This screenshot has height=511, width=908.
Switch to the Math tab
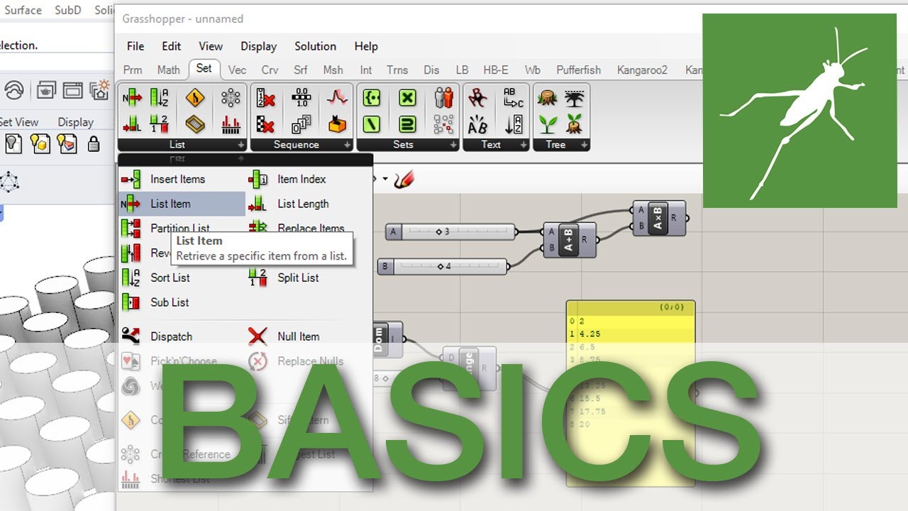(x=169, y=70)
